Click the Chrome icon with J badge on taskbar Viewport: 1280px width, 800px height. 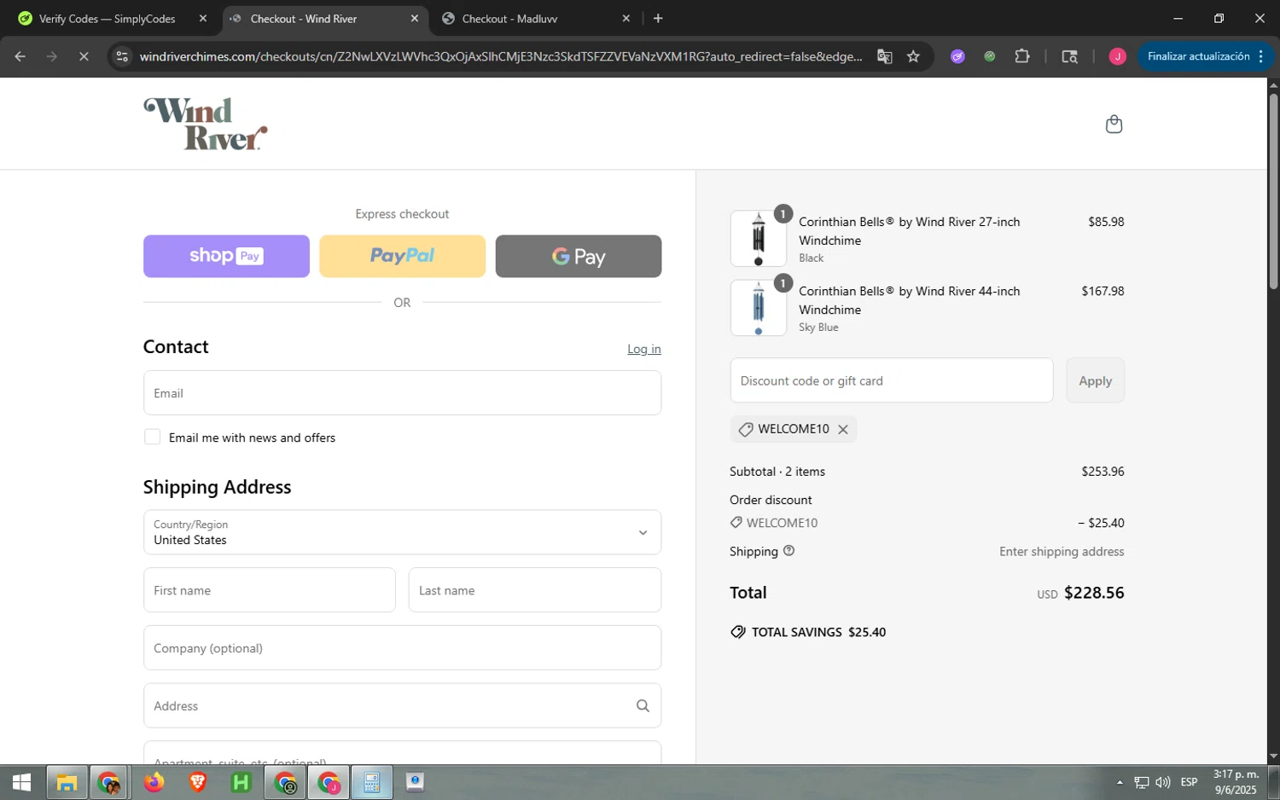point(329,782)
